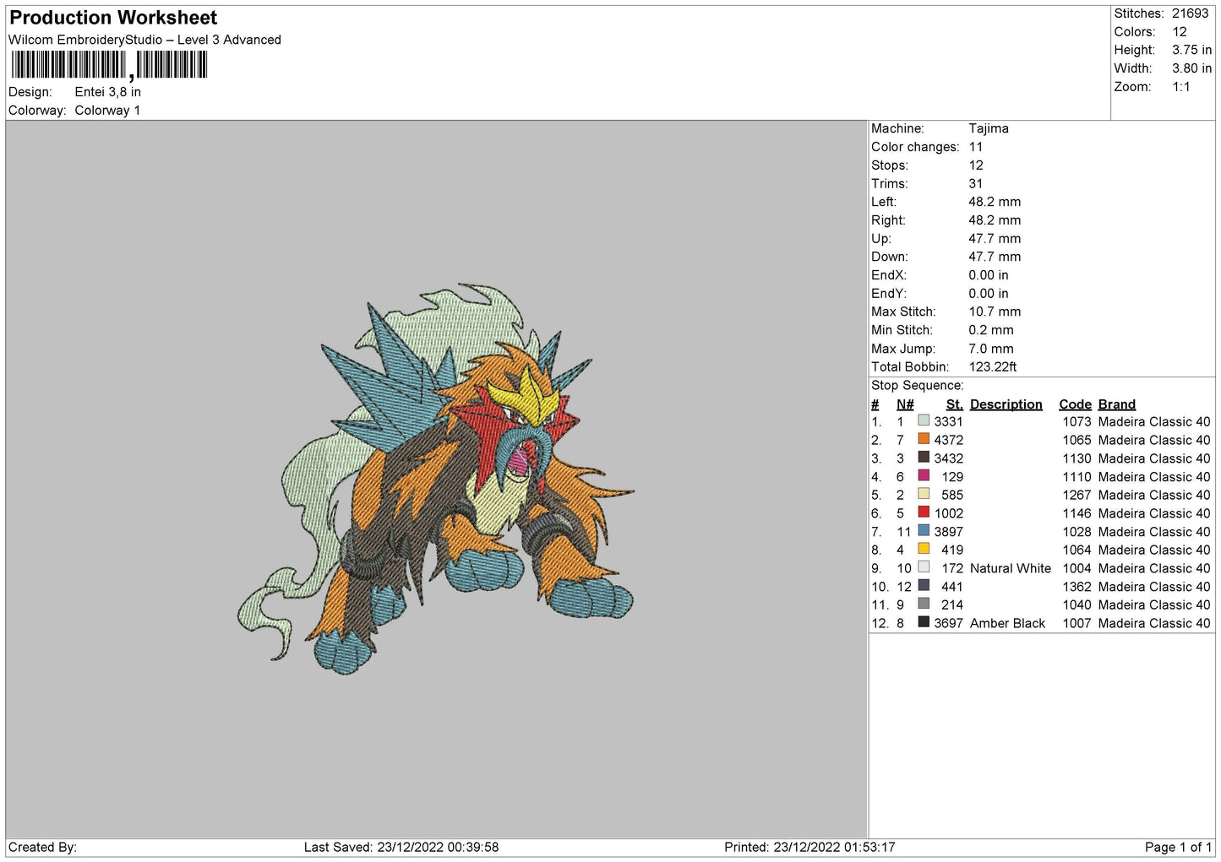Image resolution: width=1221 pixels, height=862 pixels.
Task: Click 'Wilcom EmbroideryStudio – Level 3 Advanced' text
Action: (x=144, y=40)
